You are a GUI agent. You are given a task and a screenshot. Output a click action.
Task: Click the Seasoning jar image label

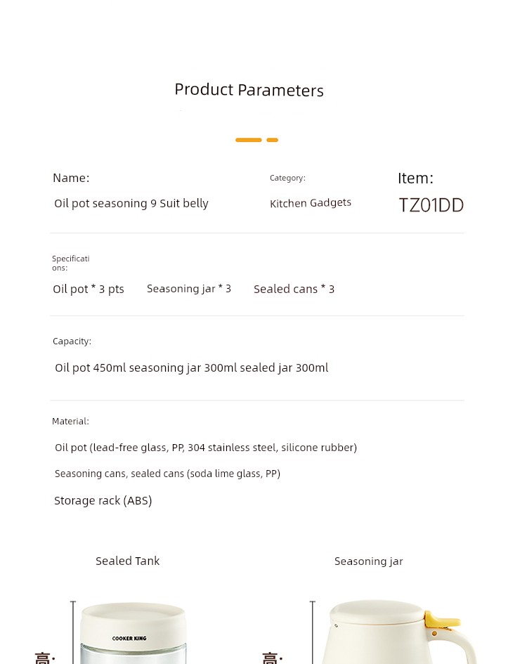click(x=369, y=561)
